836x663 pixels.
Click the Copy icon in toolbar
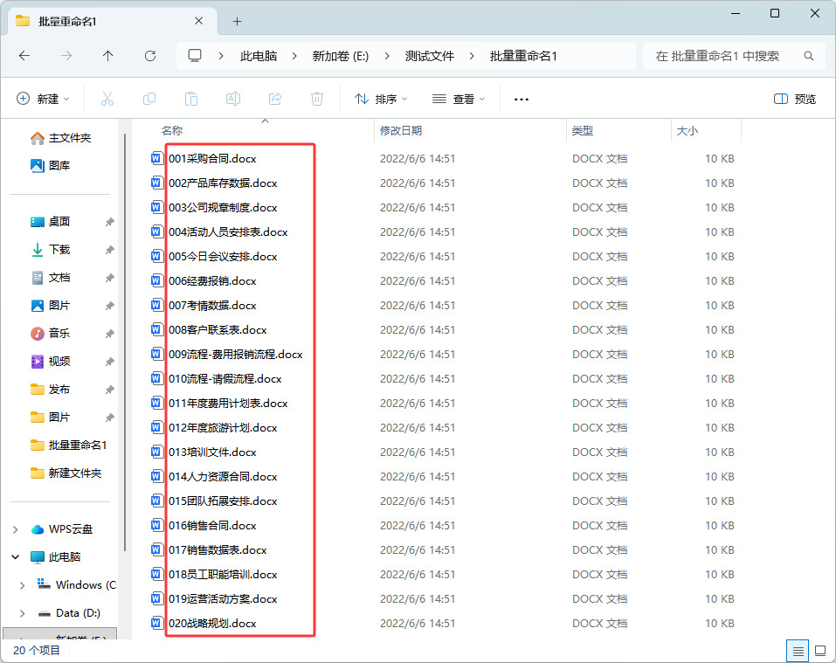[x=149, y=99]
